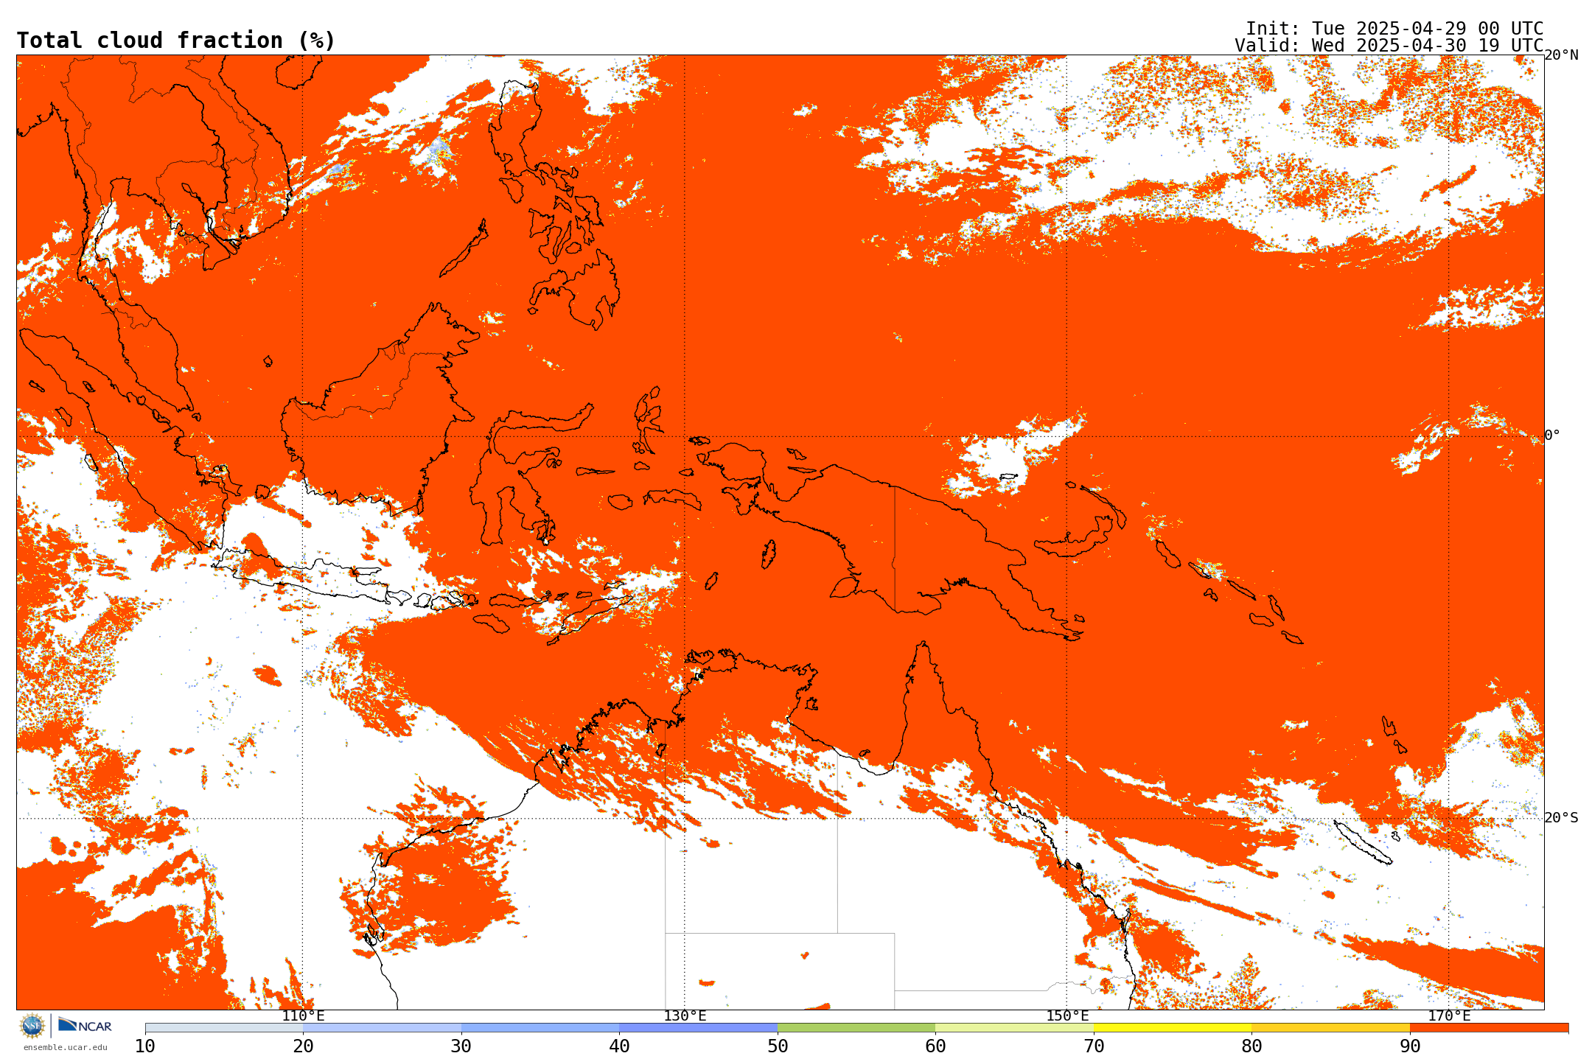Click the colorbar tick label 80

point(1251,1046)
